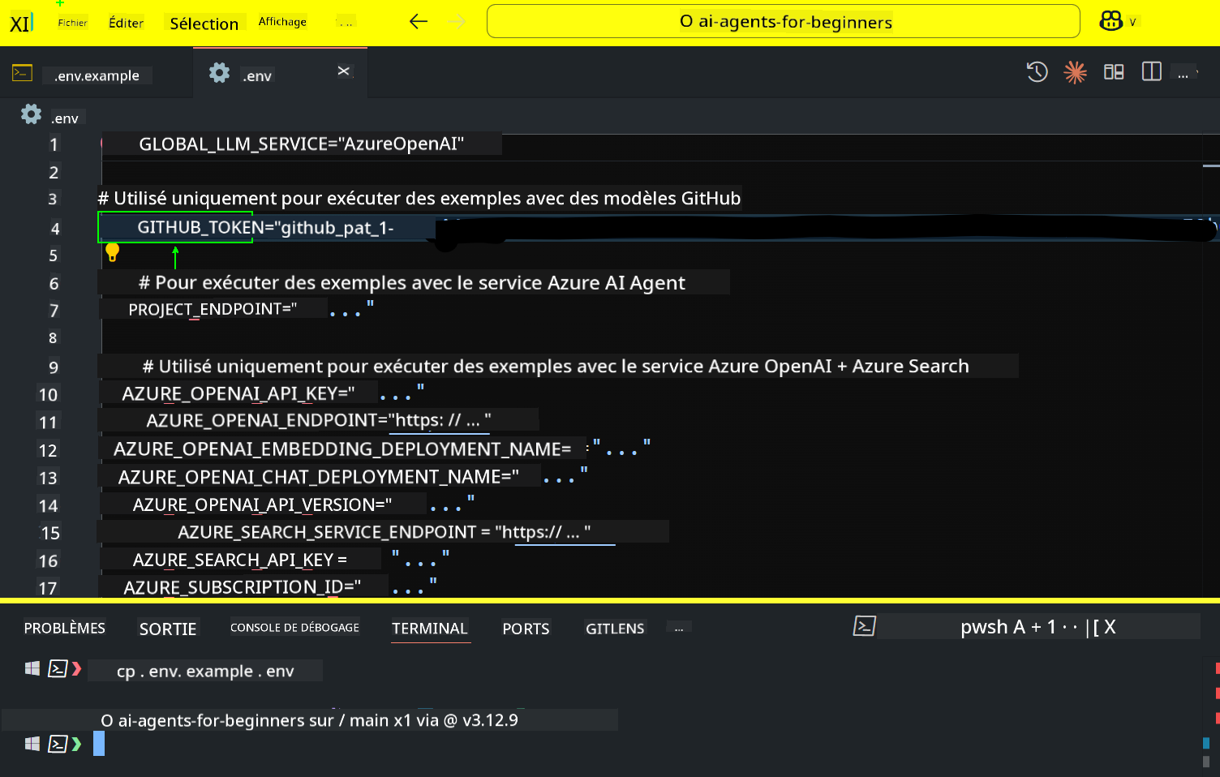Image resolution: width=1220 pixels, height=777 pixels.
Task: Open the Affichage menu
Action: point(282,22)
